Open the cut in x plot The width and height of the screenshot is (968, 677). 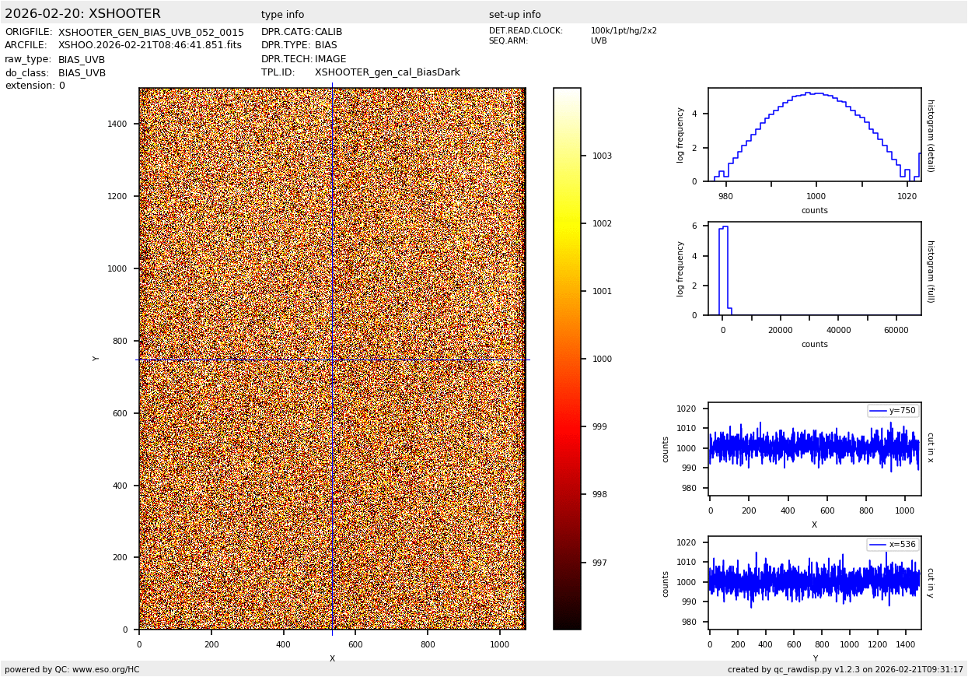click(814, 449)
